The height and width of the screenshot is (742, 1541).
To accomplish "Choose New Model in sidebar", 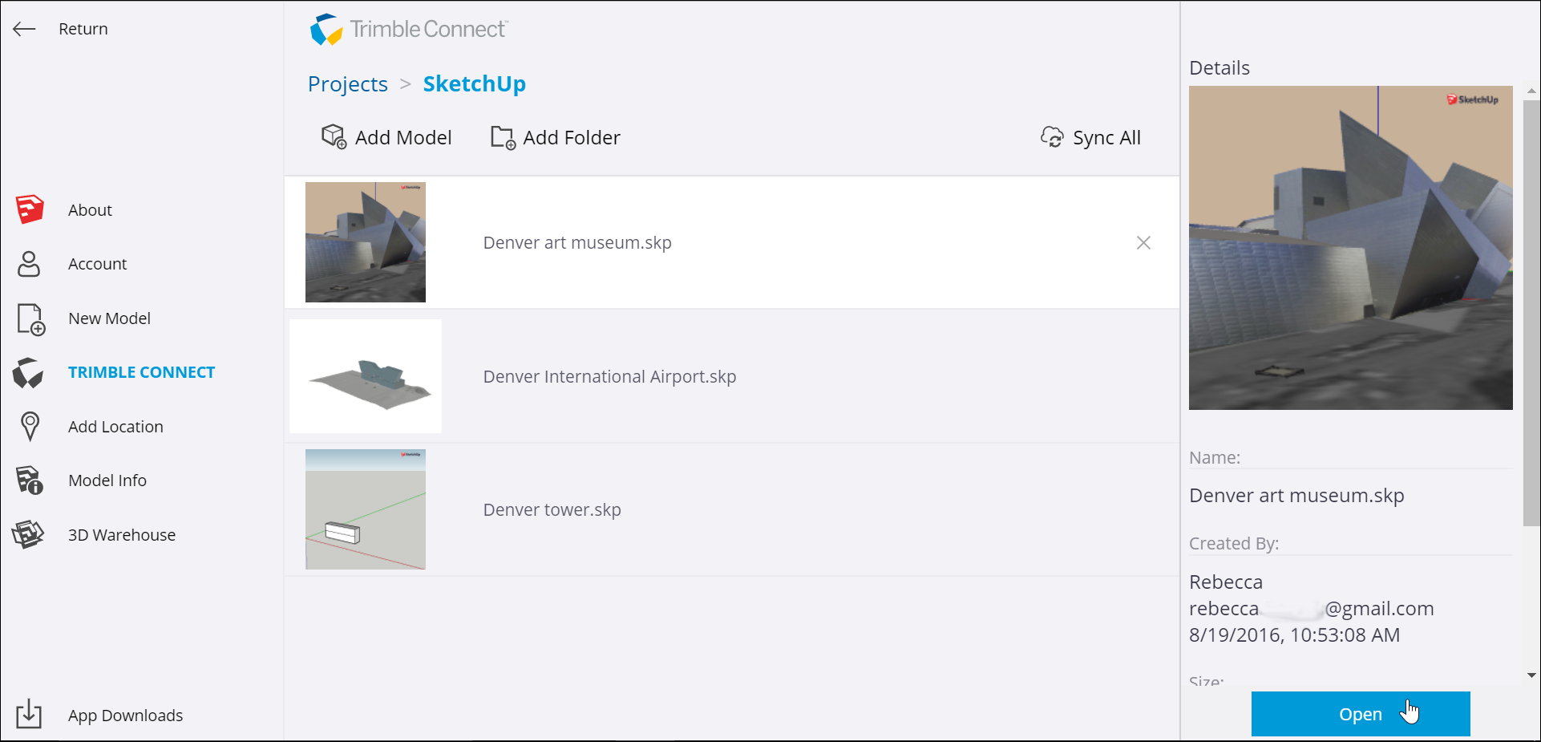I will point(110,318).
